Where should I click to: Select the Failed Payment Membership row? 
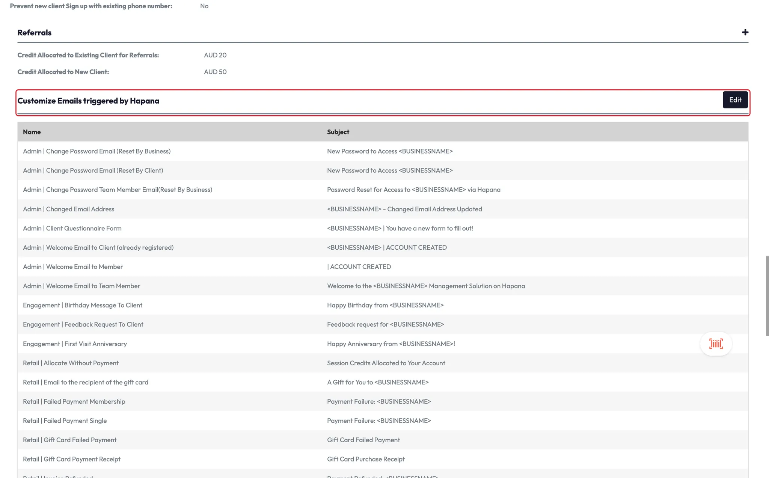(x=74, y=401)
